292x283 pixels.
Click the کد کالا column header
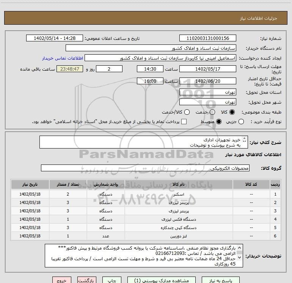tap(251, 184)
